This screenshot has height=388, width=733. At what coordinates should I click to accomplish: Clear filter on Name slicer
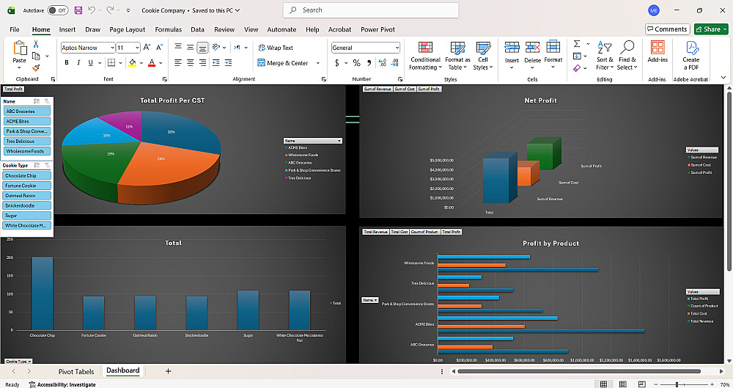coord(47,101)
